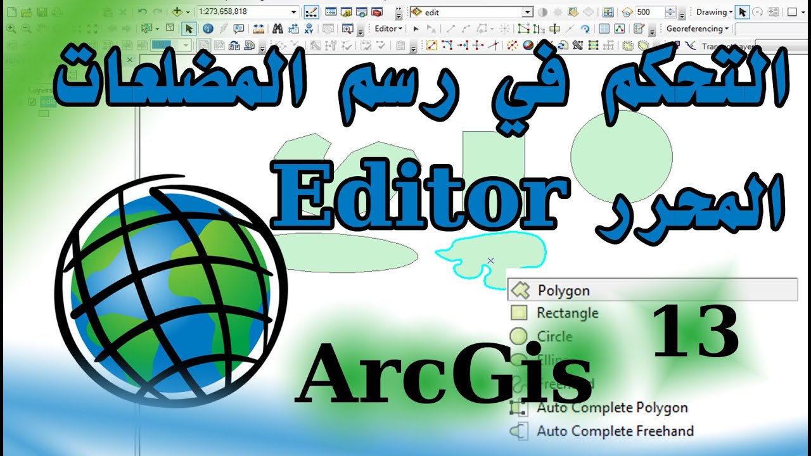Open a map file with Open icon
This screenshot has height=456, width=811.
[x=26, y=12]
